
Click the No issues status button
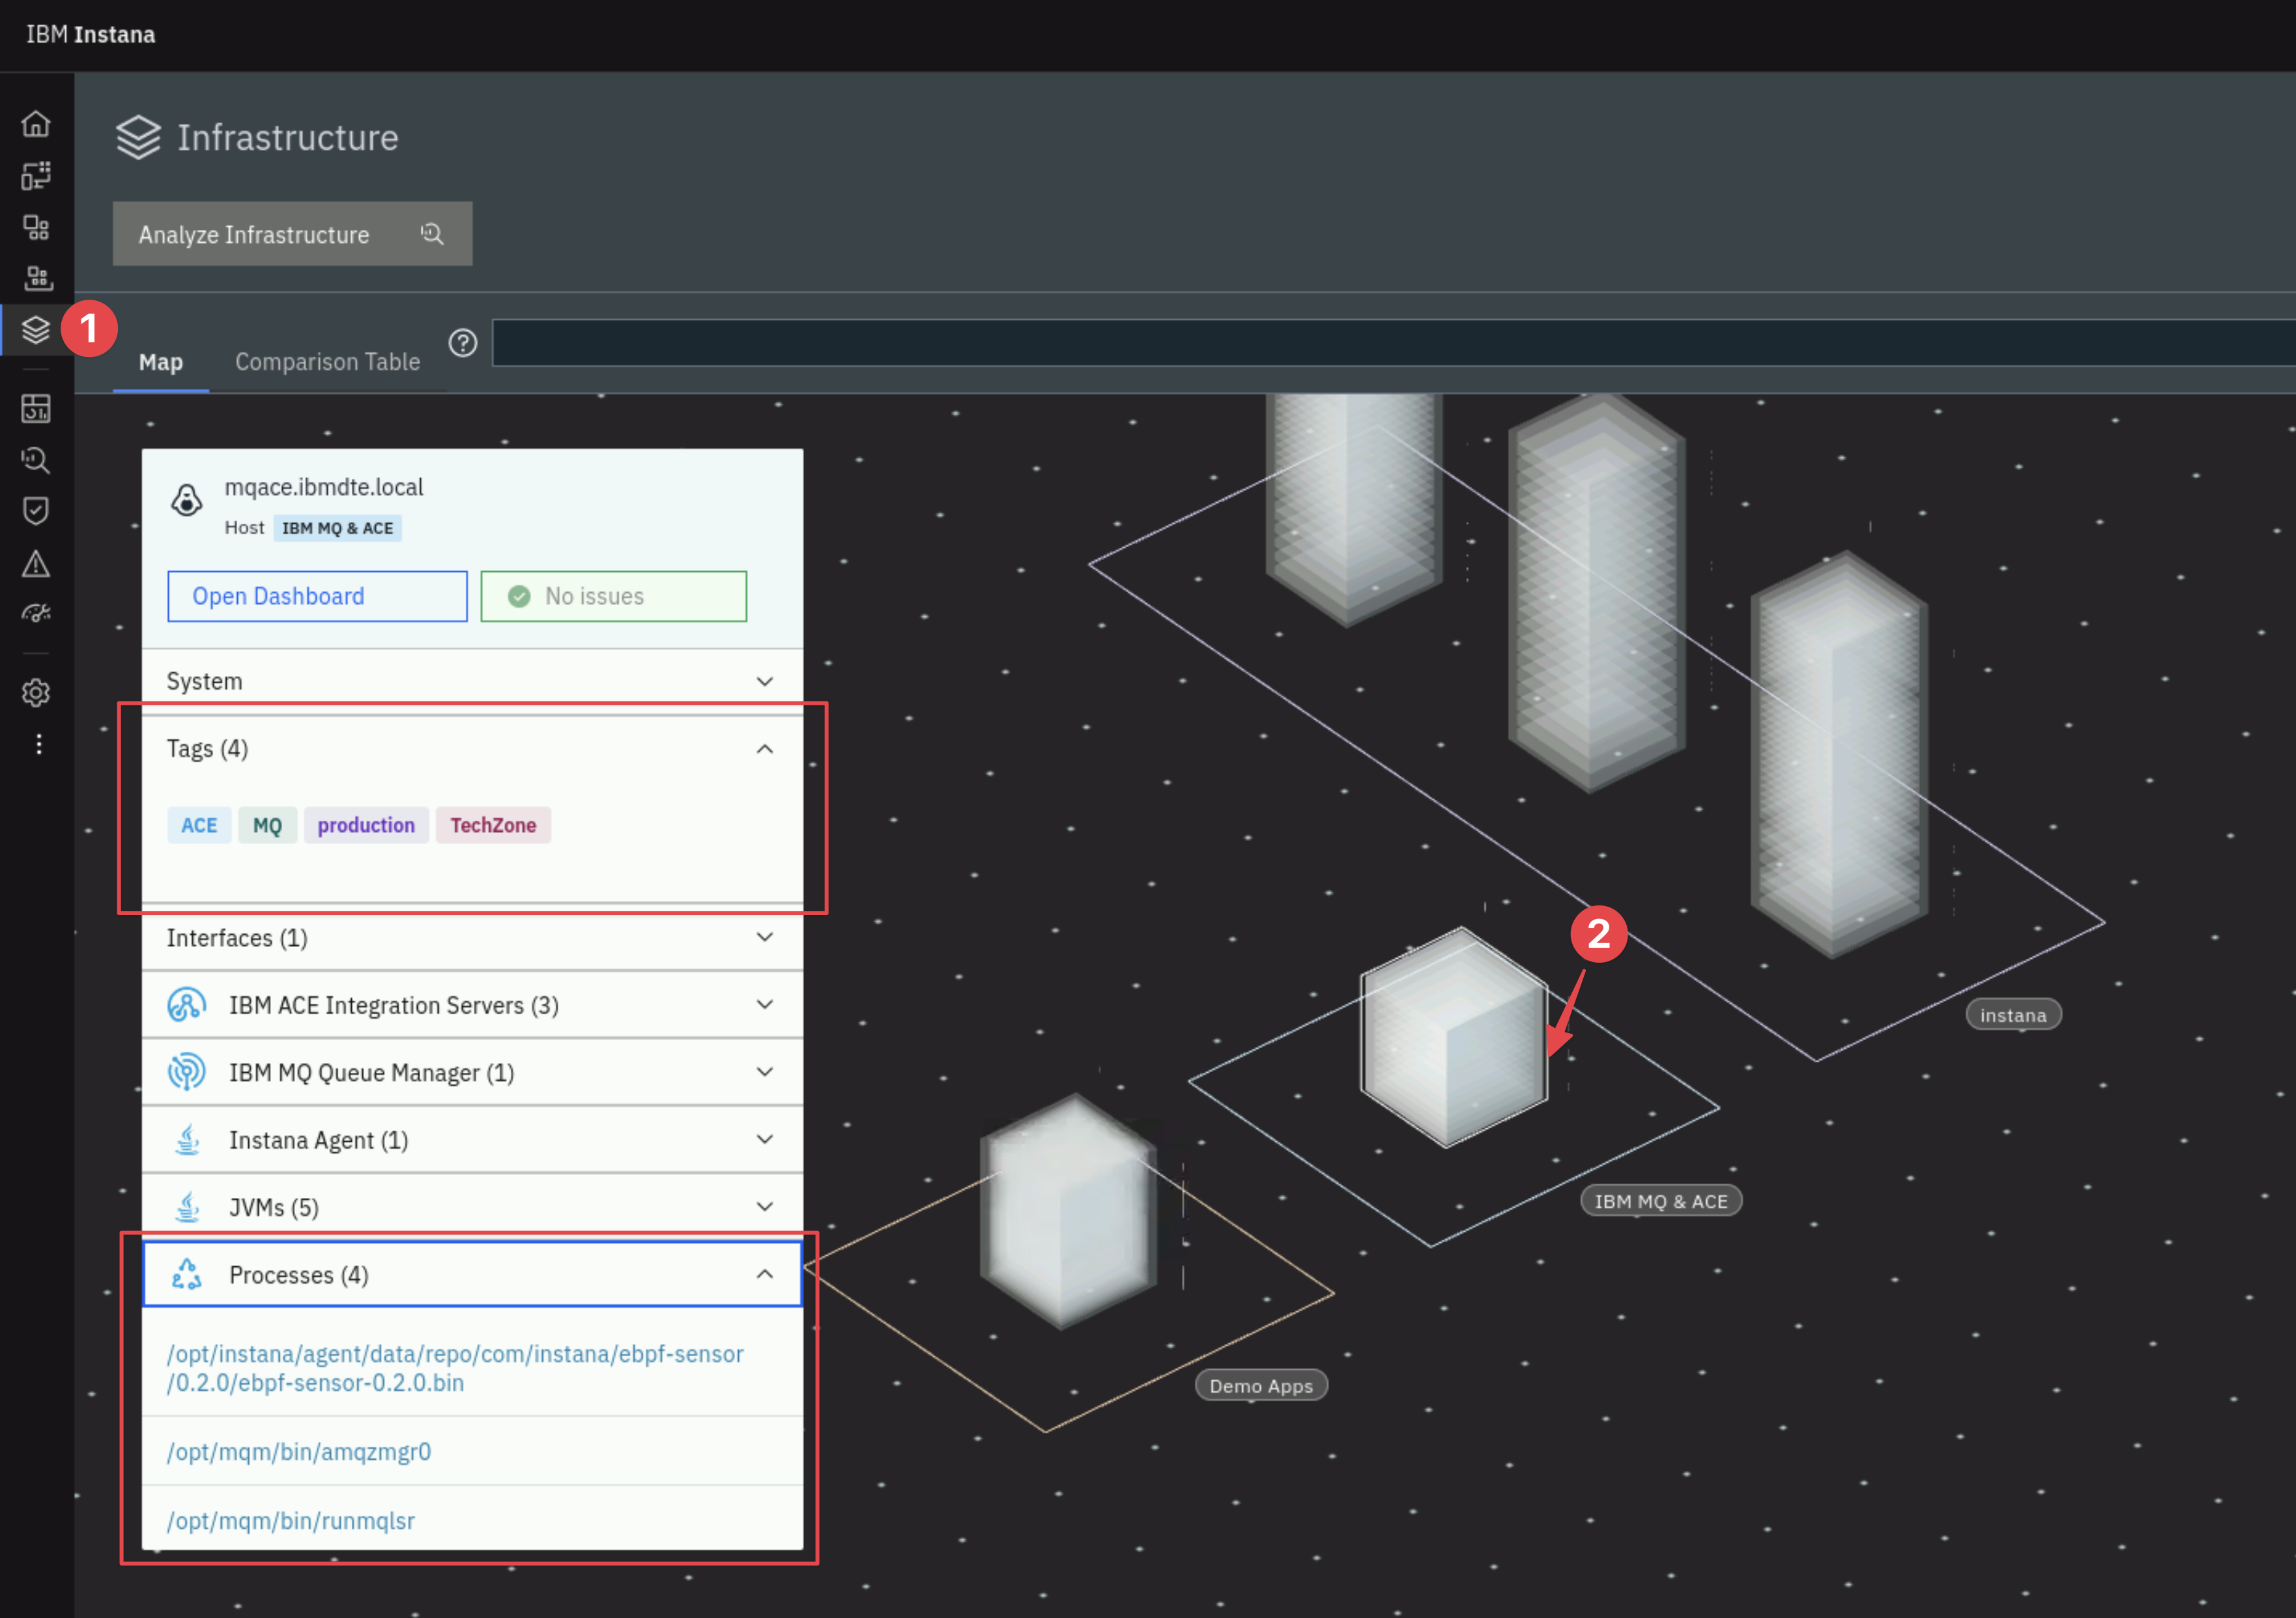coord(613,596)
